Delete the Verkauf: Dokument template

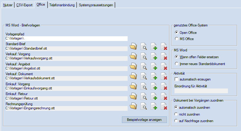pyautogui.click(x=164, y=76)
